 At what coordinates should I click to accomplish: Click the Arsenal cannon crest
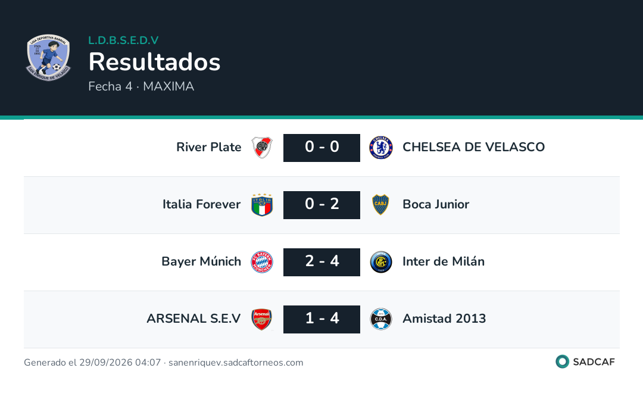pyautogui.click(x=261, y=319)
